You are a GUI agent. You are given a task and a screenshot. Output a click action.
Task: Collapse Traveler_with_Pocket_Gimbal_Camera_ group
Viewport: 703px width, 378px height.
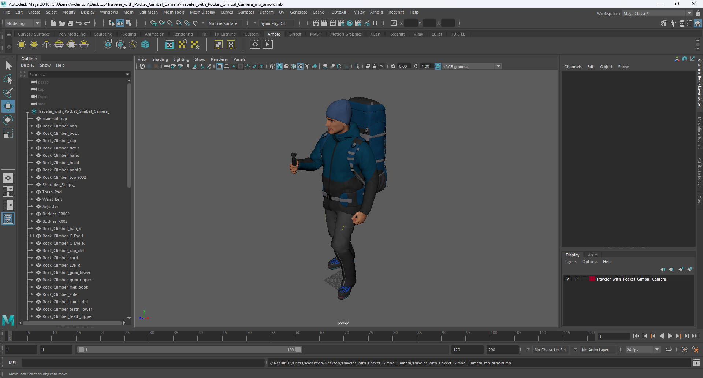point(27,111)
